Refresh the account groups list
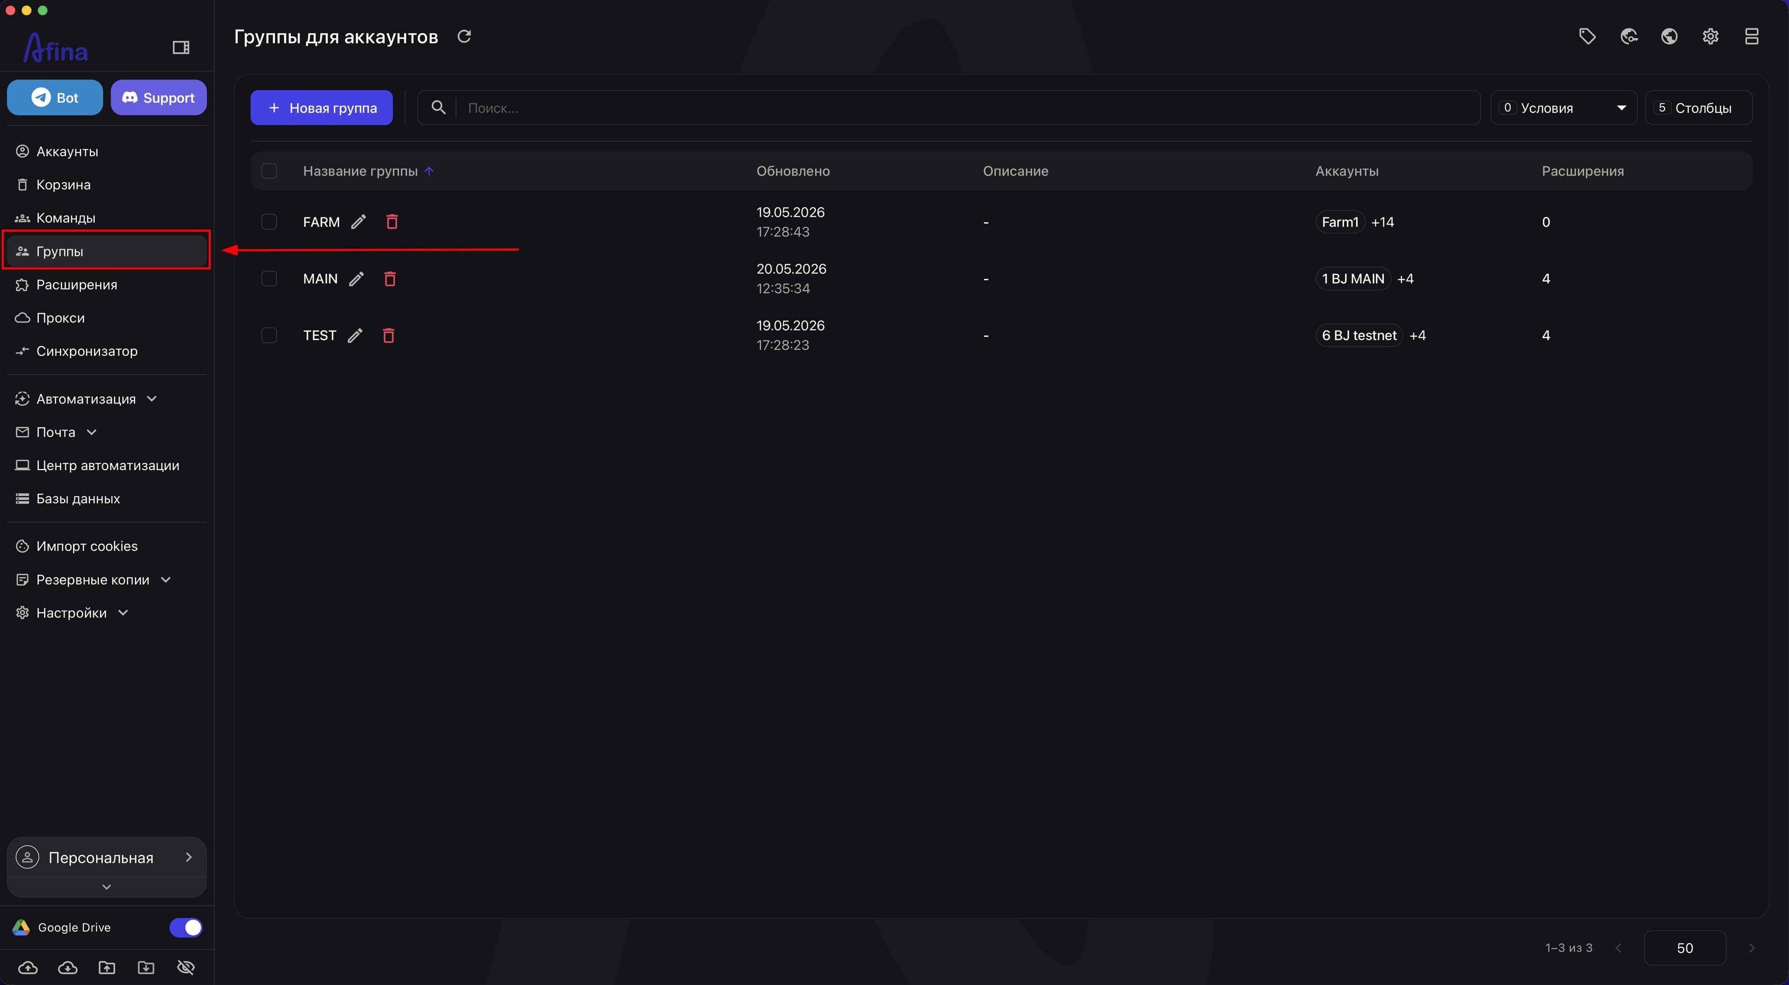Viewport: 1789px width, 985px height. (x=464, y=36)
